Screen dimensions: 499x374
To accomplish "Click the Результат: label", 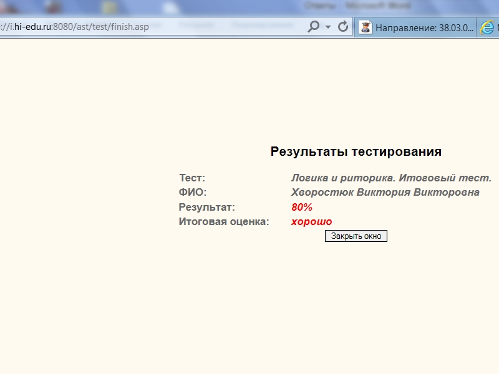I will (206, 208).
